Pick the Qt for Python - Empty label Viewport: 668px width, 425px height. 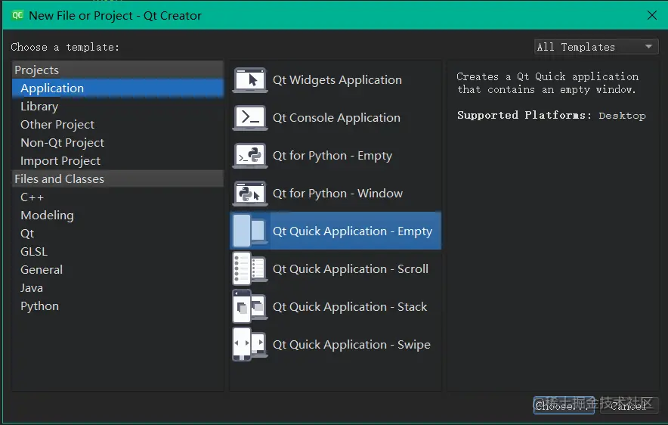(x=332, y=156)
